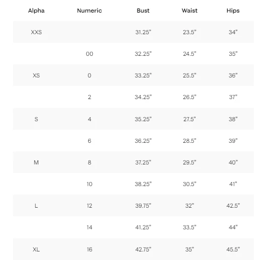
Task: Click numeric size 00
Action: (x=89, y=54)
